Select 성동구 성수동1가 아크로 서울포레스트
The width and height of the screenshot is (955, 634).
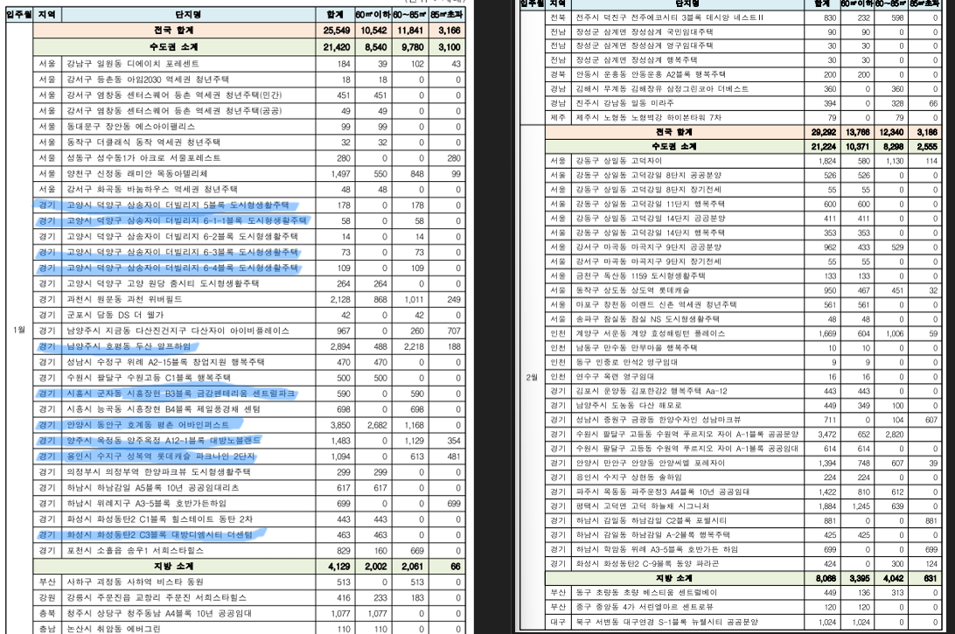(143, 157)
